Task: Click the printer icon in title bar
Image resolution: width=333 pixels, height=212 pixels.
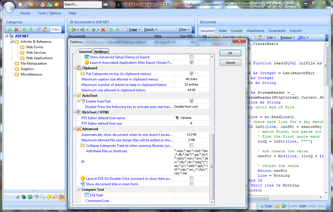Action: [x=43, y=4]
